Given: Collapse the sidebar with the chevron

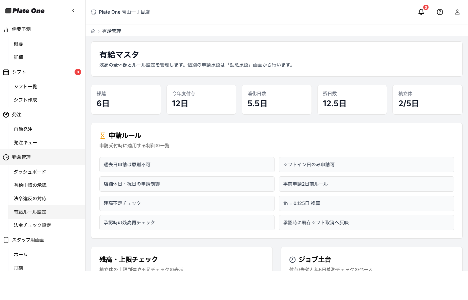Looking at the screenshot, I should pos(73,11).
